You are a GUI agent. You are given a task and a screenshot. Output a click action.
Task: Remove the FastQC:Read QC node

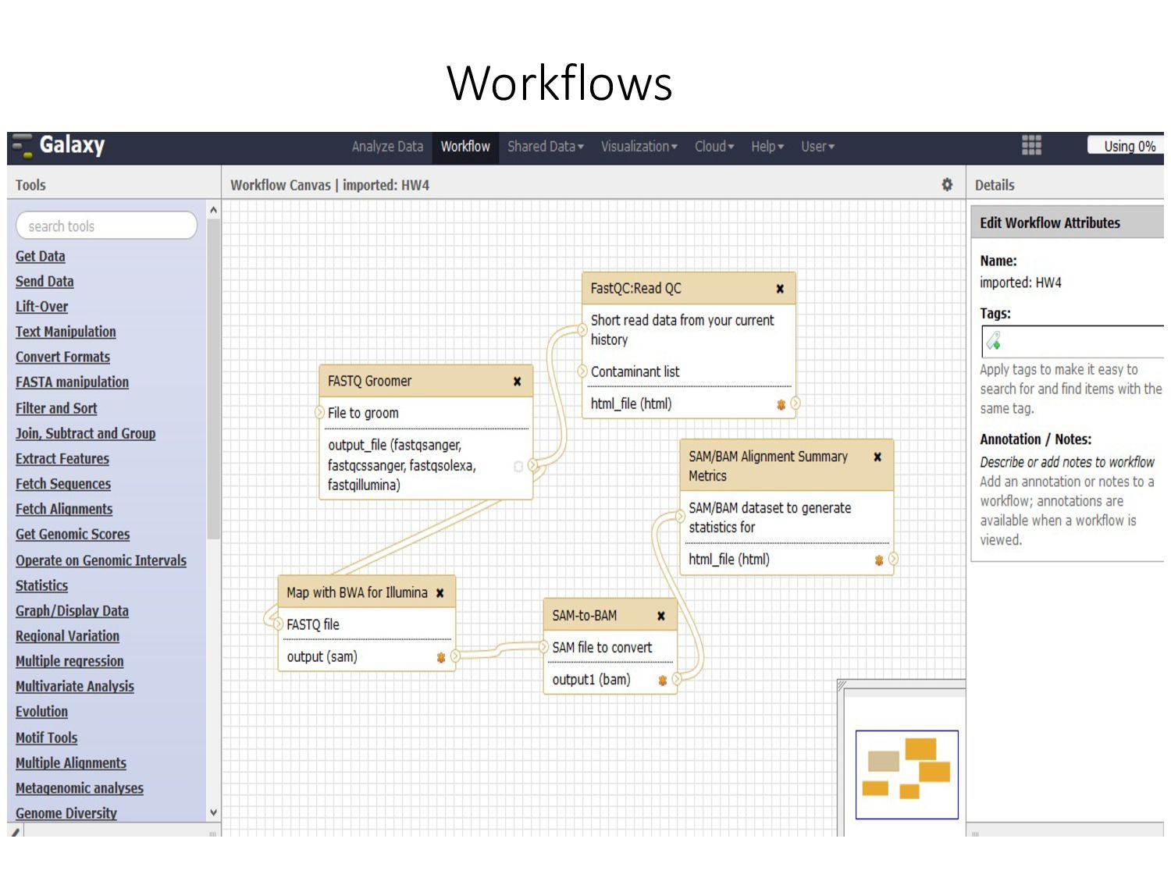tap(780, 289)
